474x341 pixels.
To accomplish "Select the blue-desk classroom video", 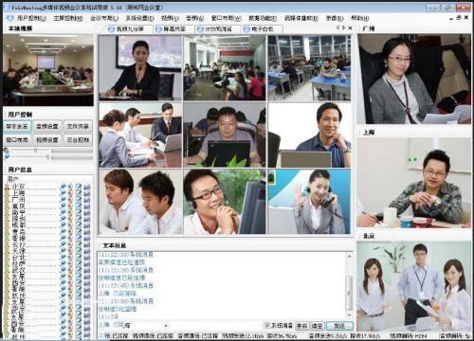I will (309, 68).
